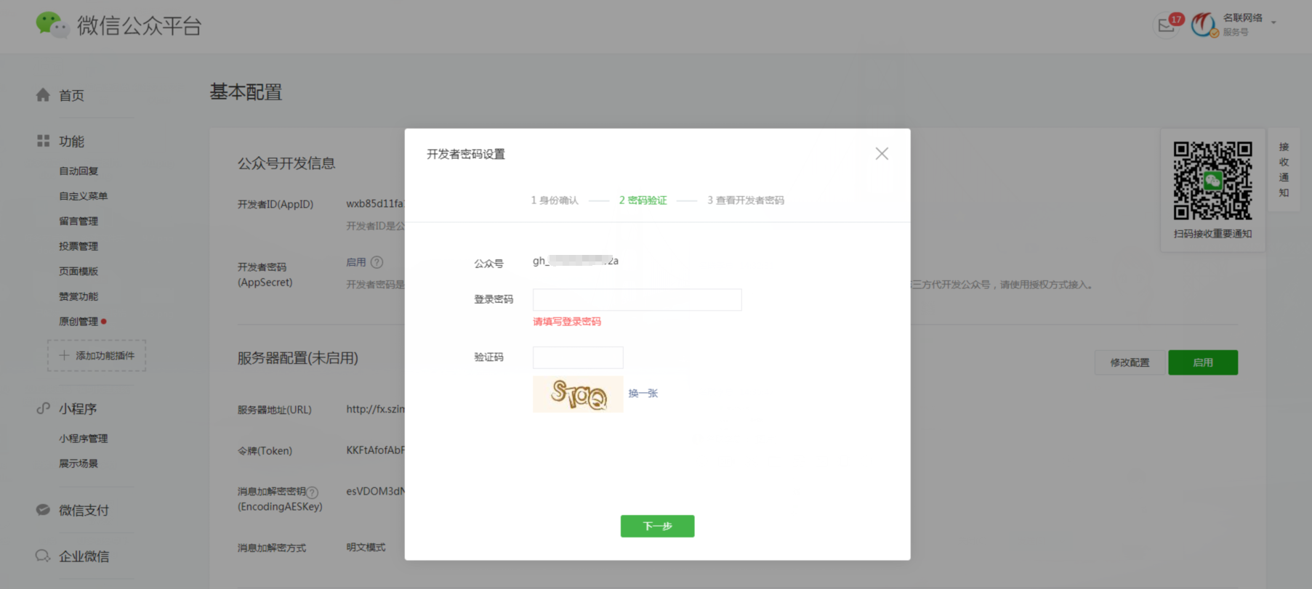Click the 添加功能插件 button
Image resolution: width=1312 pixels, height=589 pixels.
pyautogui.click(x=97, y=356)
